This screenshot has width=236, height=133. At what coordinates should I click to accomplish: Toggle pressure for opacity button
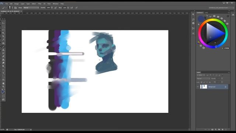(x=56, y=8)
